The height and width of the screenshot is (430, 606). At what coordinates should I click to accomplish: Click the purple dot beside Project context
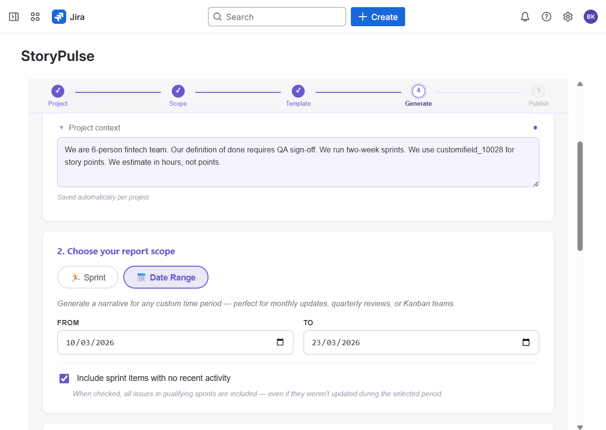(535, 128)
